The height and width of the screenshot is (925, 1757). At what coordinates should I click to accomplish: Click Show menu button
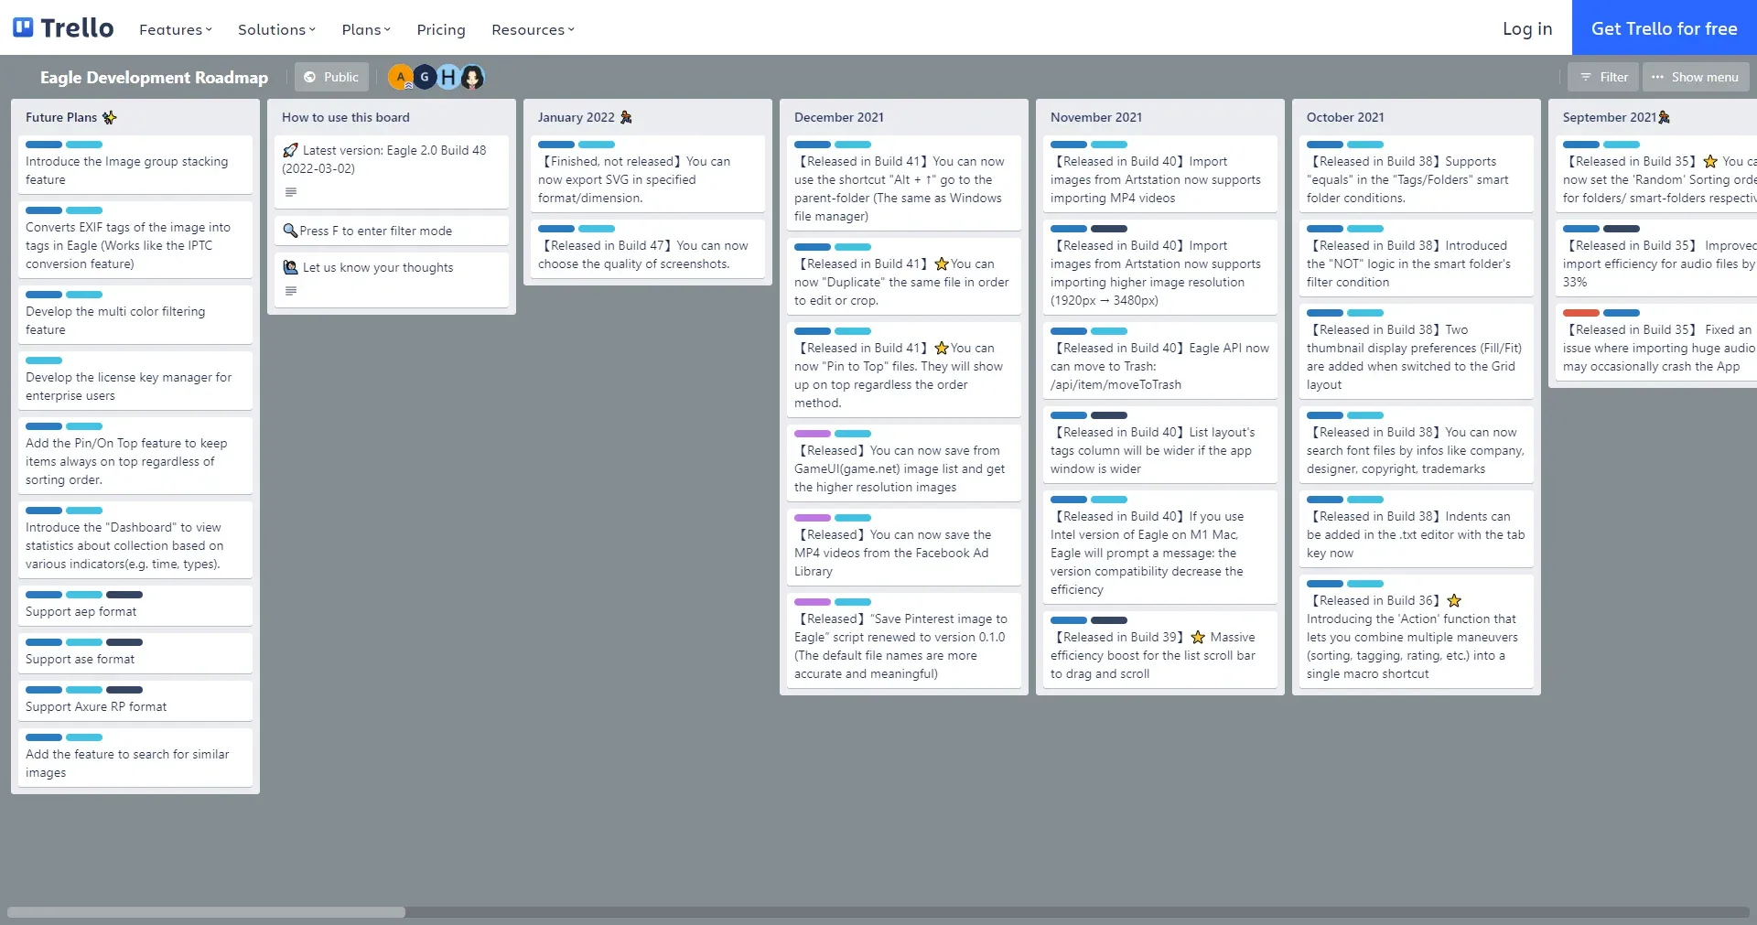tap(1696, 77)
